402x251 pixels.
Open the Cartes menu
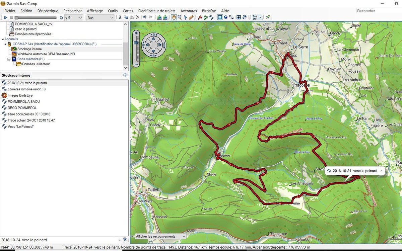coord(128,11)
